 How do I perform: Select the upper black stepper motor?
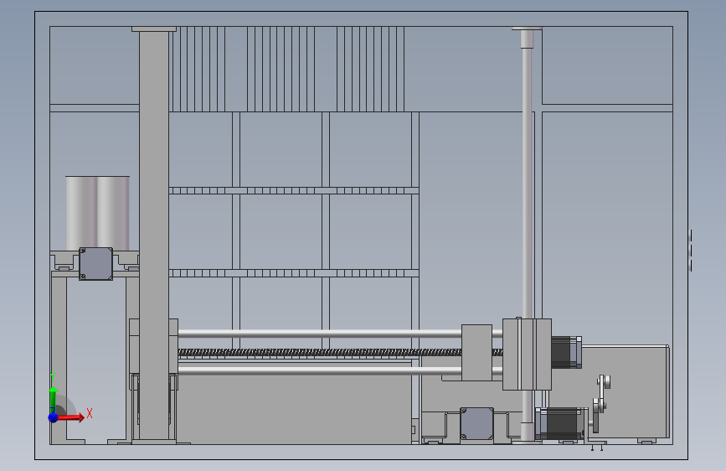pos(566,353)
